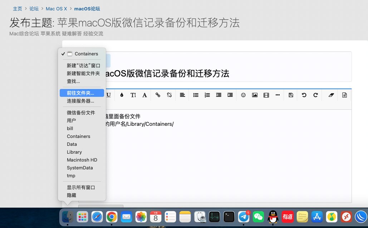Open Finder from the Dock

pos(68,217)
